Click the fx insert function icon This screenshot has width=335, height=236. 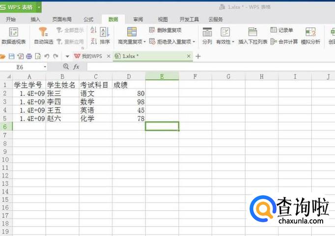76,67
